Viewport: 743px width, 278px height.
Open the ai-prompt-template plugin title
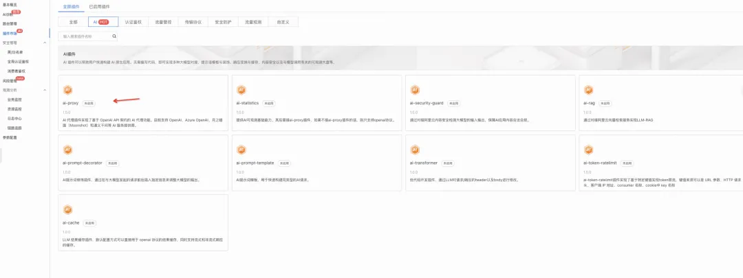255,163
